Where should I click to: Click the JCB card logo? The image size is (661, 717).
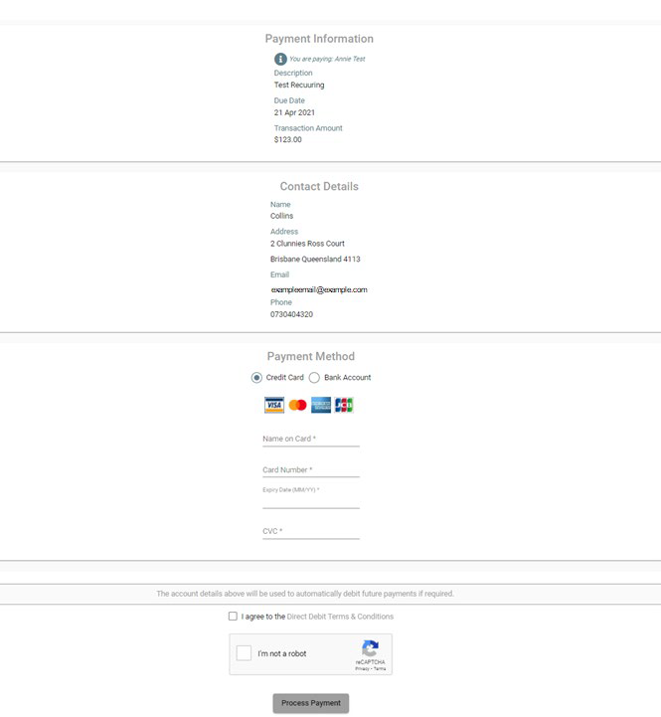[344, 405]
